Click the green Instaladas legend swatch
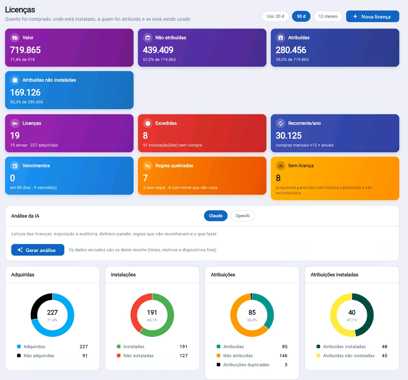This screenshot has height=380, width=408. pos(119,347)
